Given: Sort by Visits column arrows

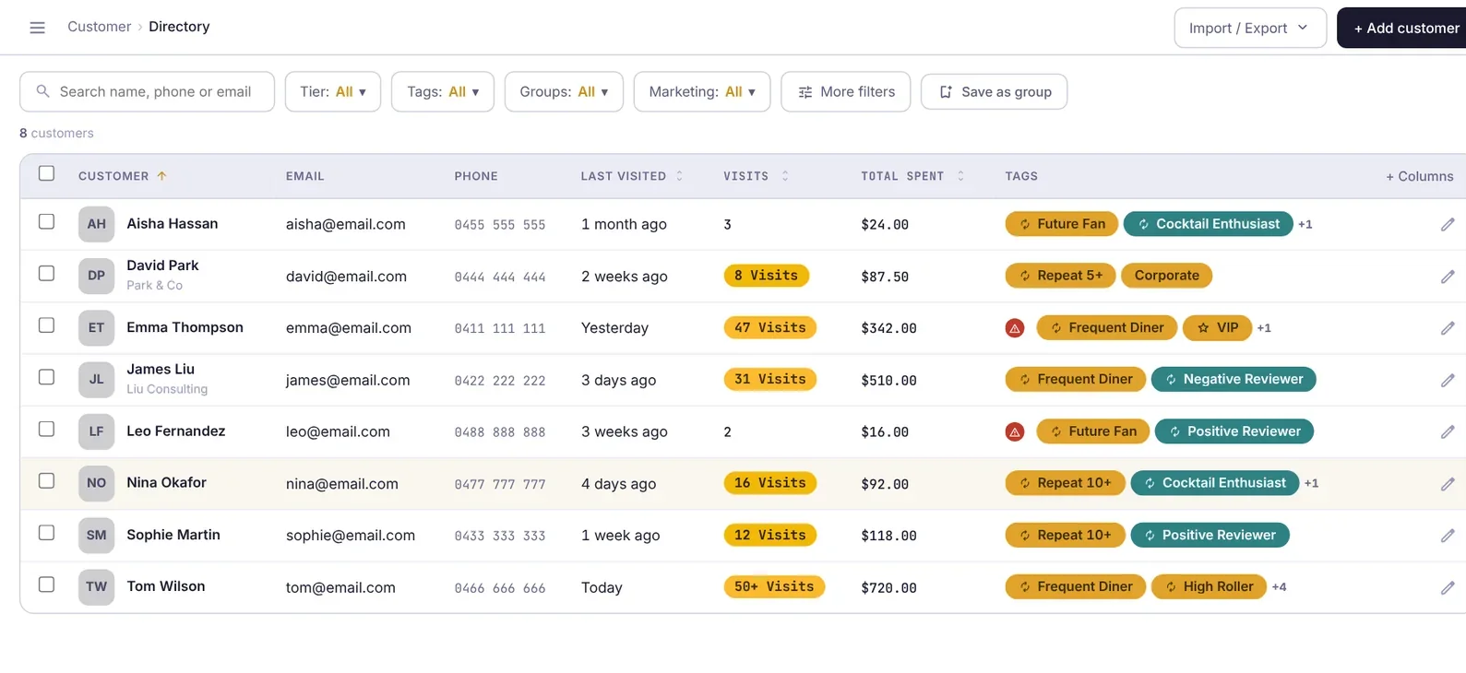Looking at the screenshot, I should pyautogui.click(x=785, y=176).
